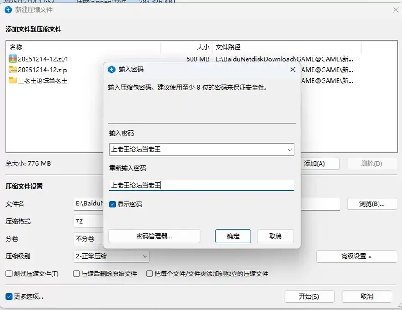Toggle the 更多选项... checkbox
The height and width of the screenshot is (310, 402).
click(9, 297)
